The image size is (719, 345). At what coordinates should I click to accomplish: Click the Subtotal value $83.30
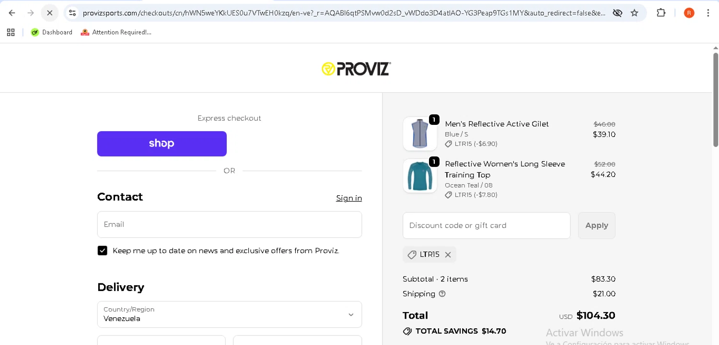point(603,279)
